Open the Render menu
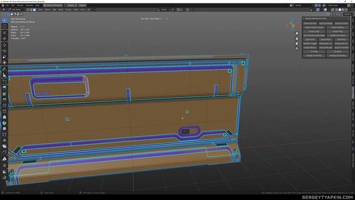Image resolution: width=355 pixels, height=200 pixels. (x=20, y=6)
